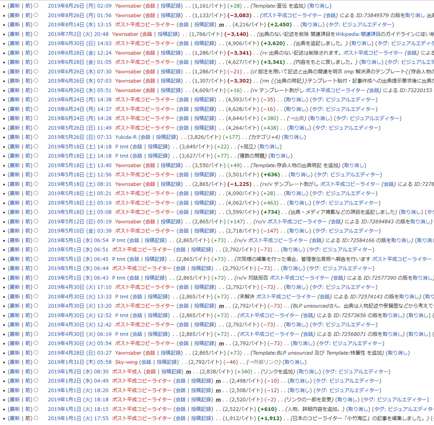The height and width of the screenshot is (425, 434).
Task: Click the (−1,225) change value
Action: pyautogui.click(x=239, y=184)
